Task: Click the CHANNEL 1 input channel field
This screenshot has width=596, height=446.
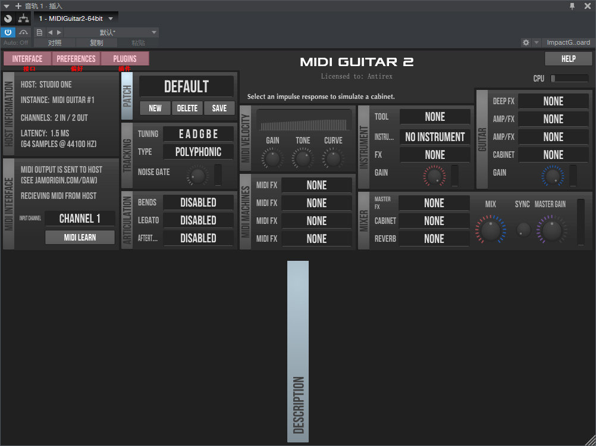Action: (x=80, y=219)
